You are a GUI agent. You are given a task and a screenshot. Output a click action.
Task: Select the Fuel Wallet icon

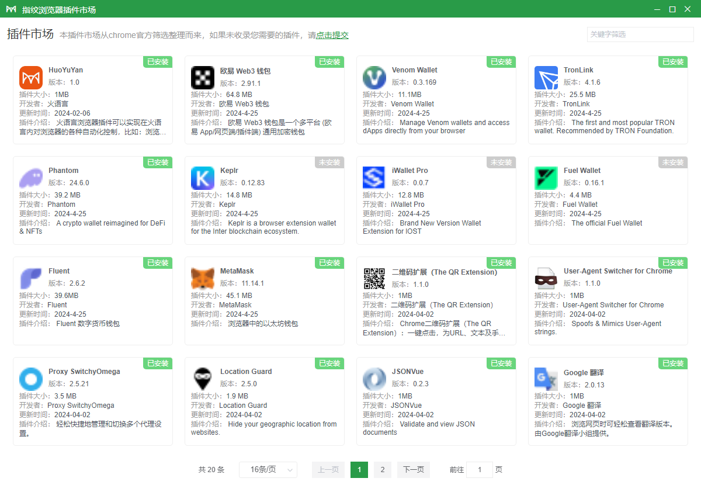pyautogui.click(x=546, y=178)
